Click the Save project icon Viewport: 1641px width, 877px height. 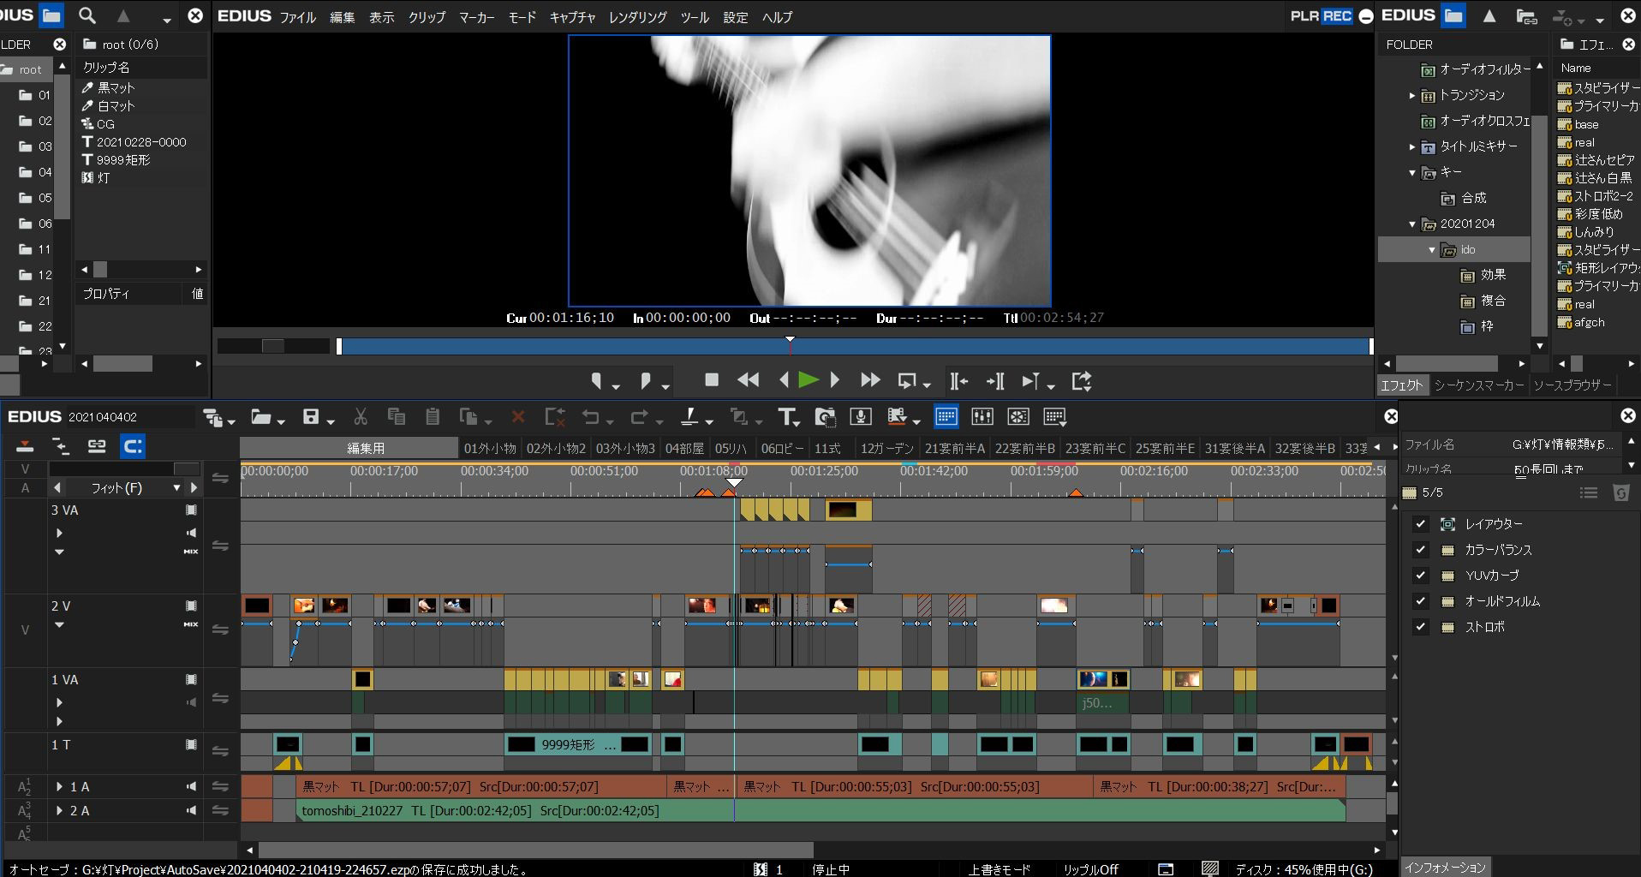point(311,417)
